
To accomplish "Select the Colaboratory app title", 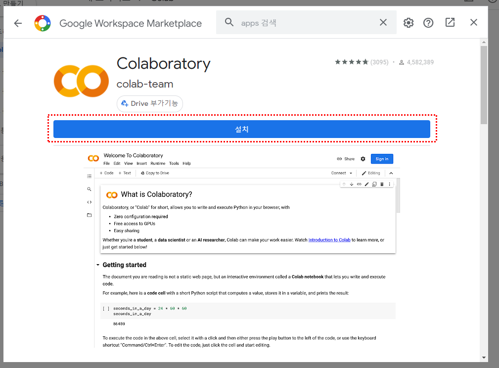I will (164, 63).
